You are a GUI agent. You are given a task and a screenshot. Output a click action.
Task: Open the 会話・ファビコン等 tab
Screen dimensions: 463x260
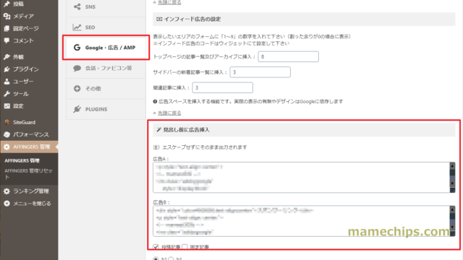pyautogui.click(x=106, y=68)
